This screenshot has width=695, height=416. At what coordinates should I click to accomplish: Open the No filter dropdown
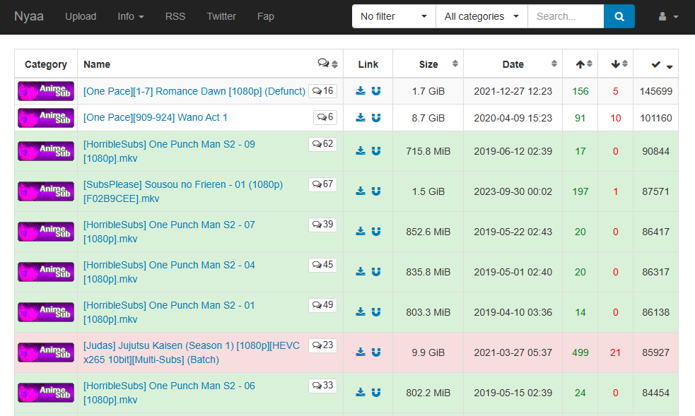394,16
